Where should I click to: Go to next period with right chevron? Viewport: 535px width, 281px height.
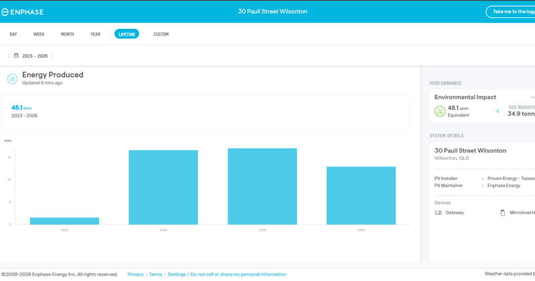click(x=52, y=56)
